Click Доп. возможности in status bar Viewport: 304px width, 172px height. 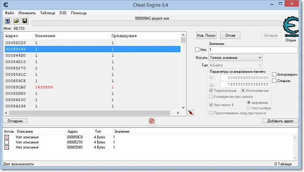click(x=19, y=164)
